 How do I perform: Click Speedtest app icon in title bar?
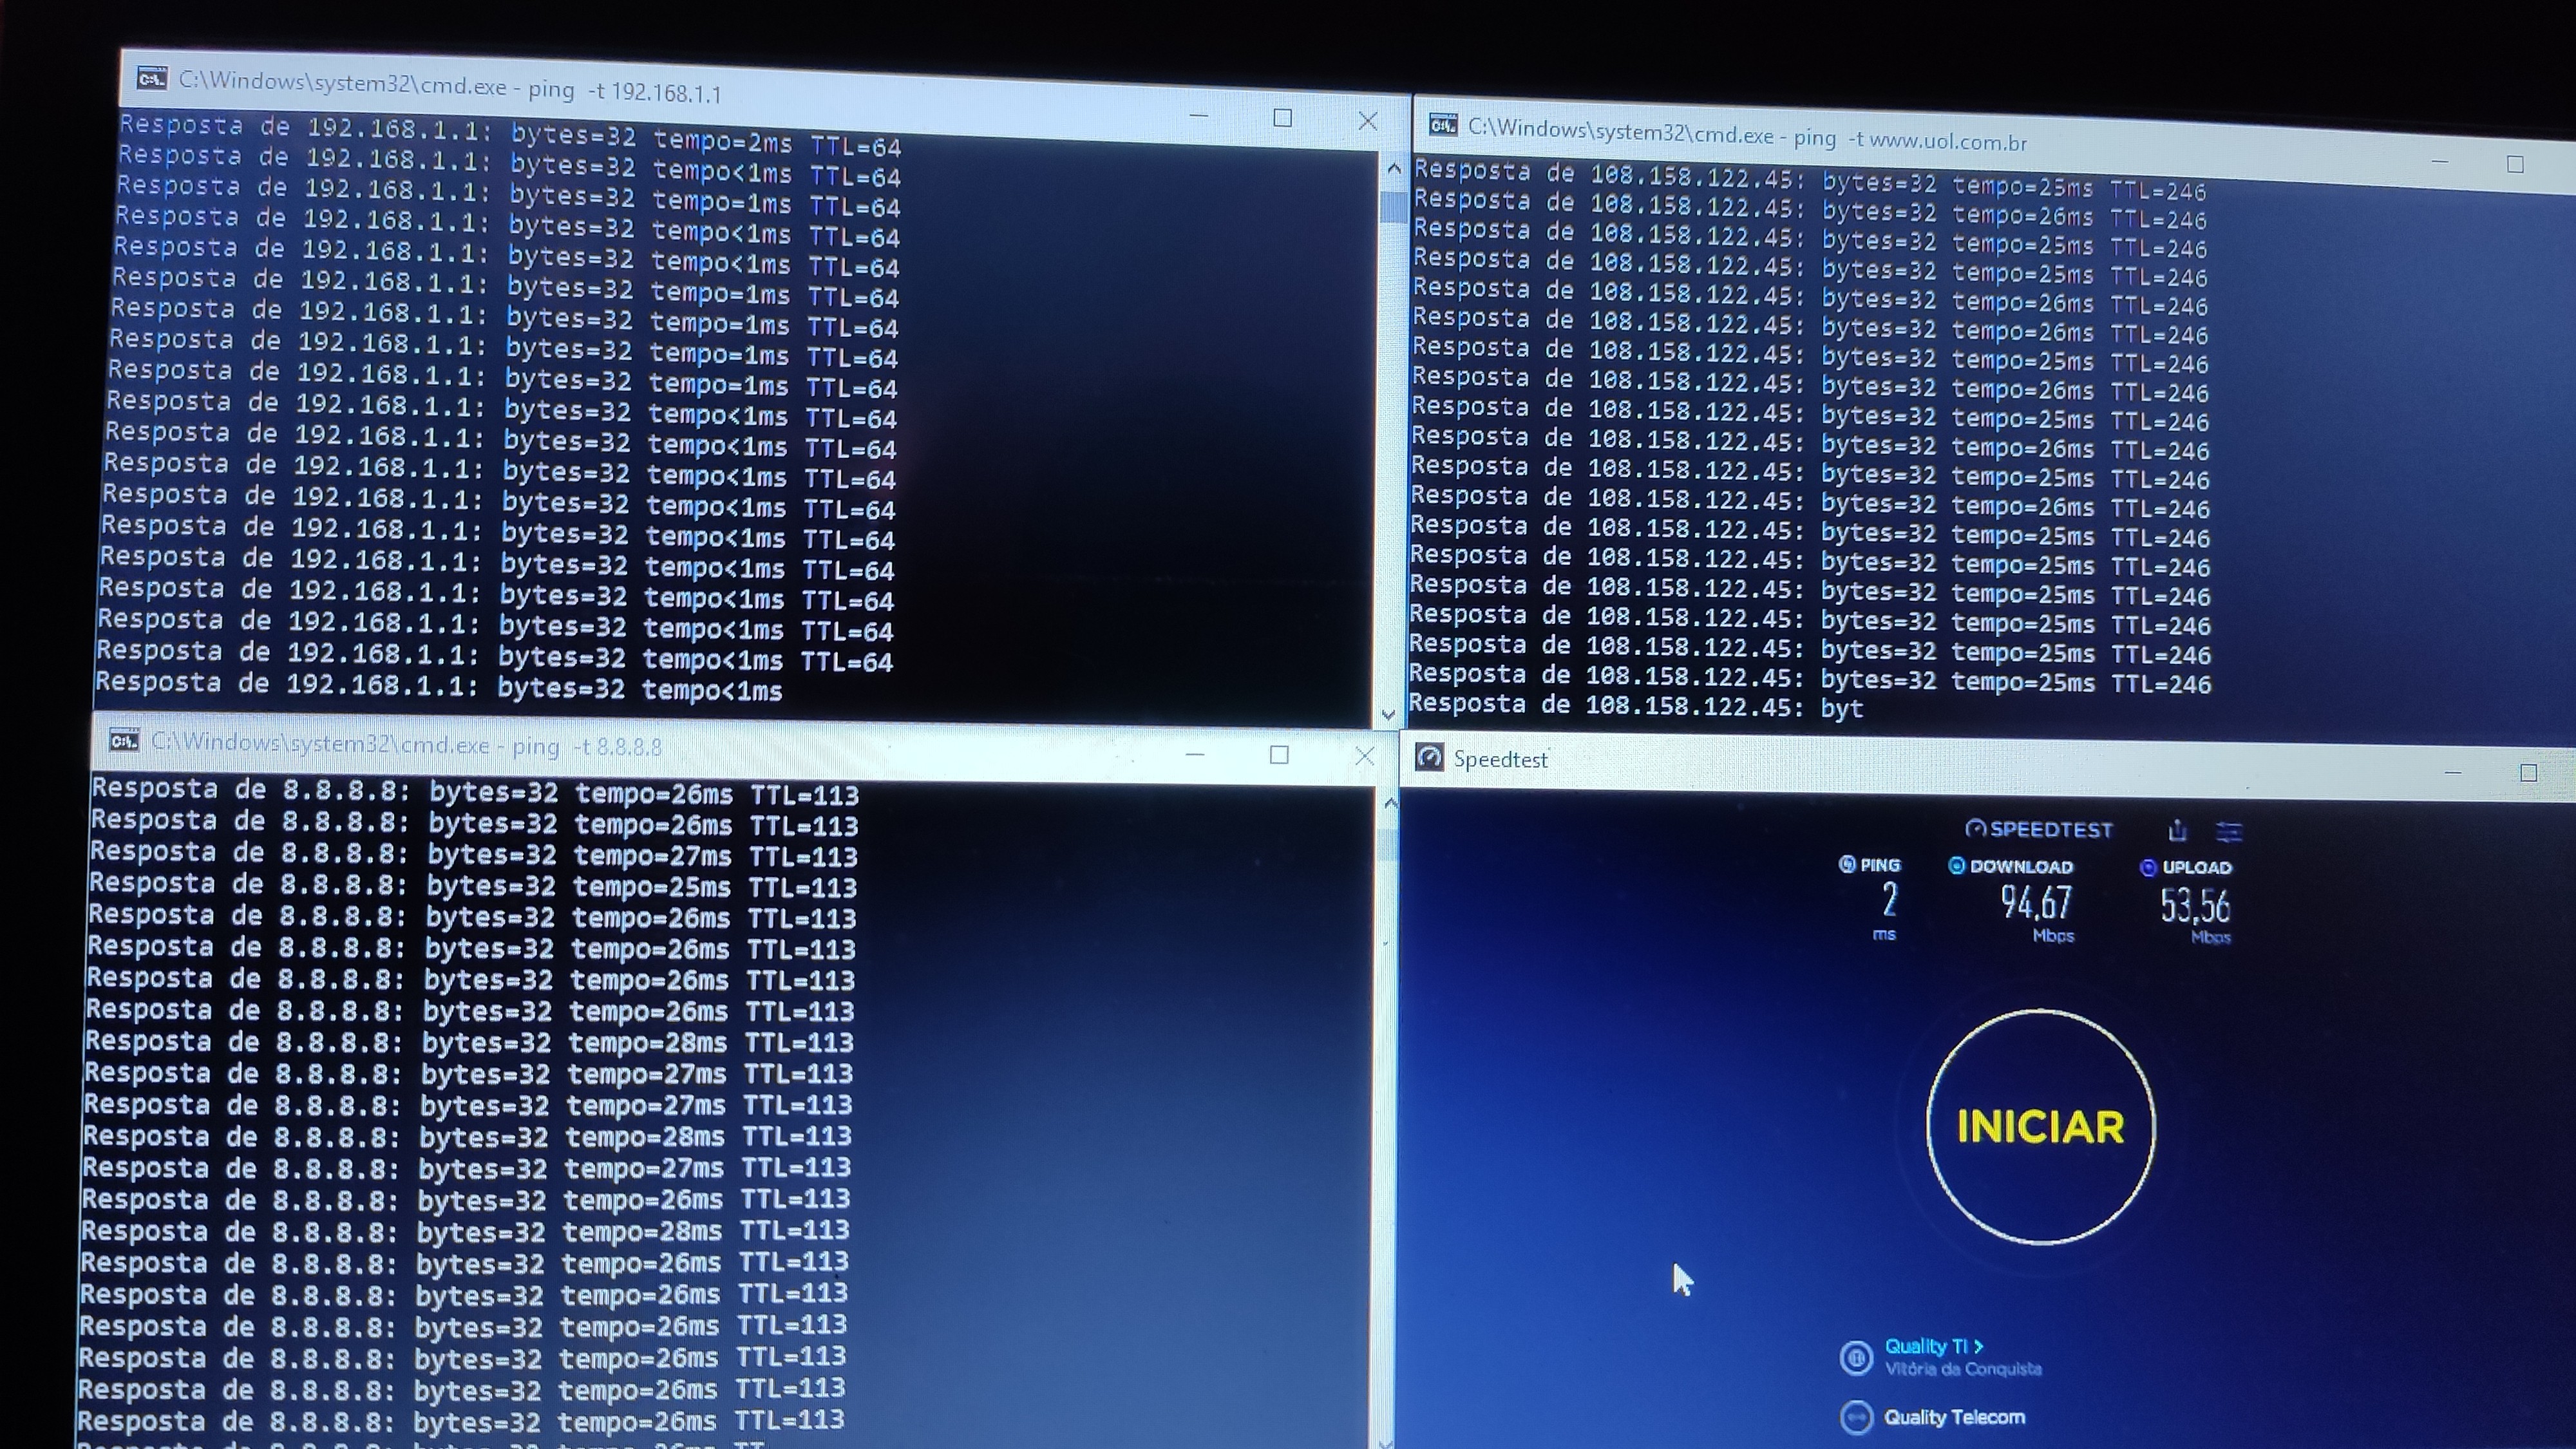pyautogui.click(x=1429, y=758)
